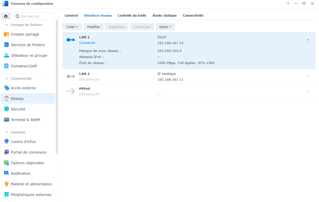The height and width of the screenshot is (202, 319).
Task: Open the Sécurité shield icon
Action: point(7,109)
